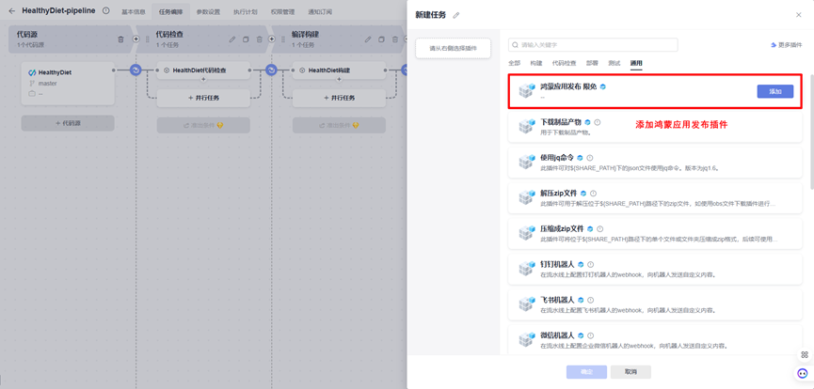
Task: Click the small plus below HealthDiet构建 task
Action: [339, 79]
